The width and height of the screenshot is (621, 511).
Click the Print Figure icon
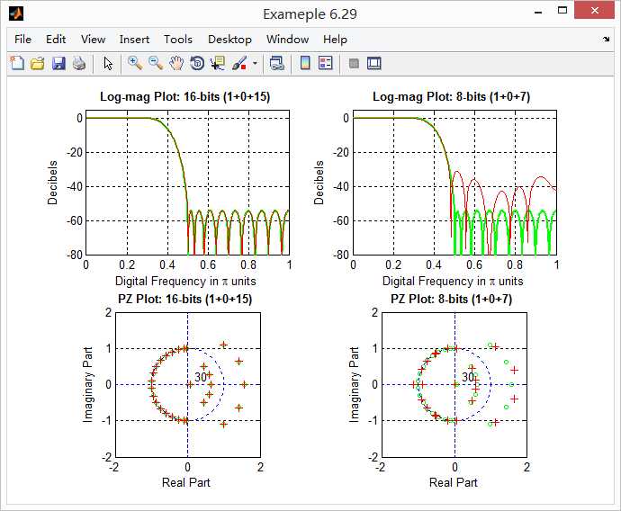pos(79,63)
